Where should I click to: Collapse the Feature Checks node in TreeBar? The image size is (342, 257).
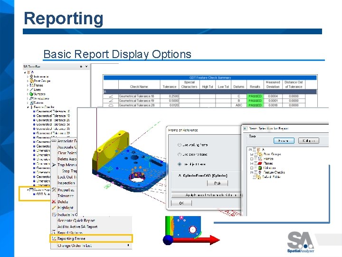[28, 107]
